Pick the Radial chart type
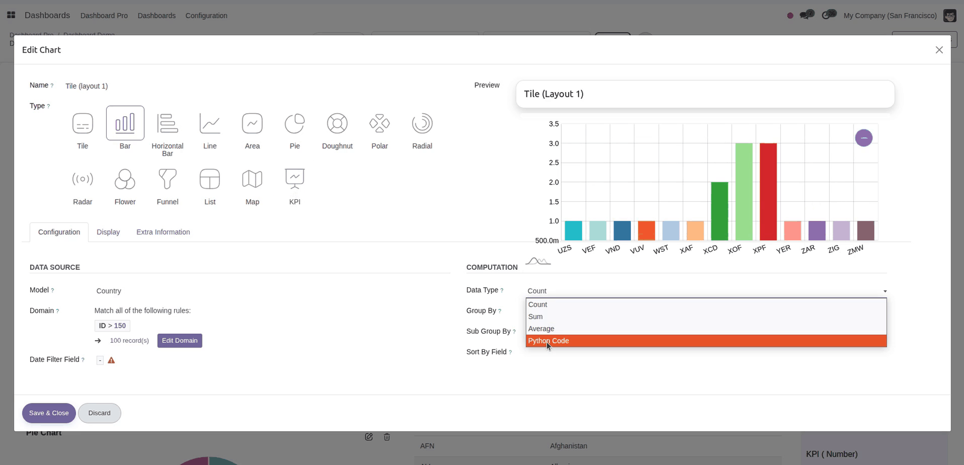964x465 pixels. (x=422, y=123)
